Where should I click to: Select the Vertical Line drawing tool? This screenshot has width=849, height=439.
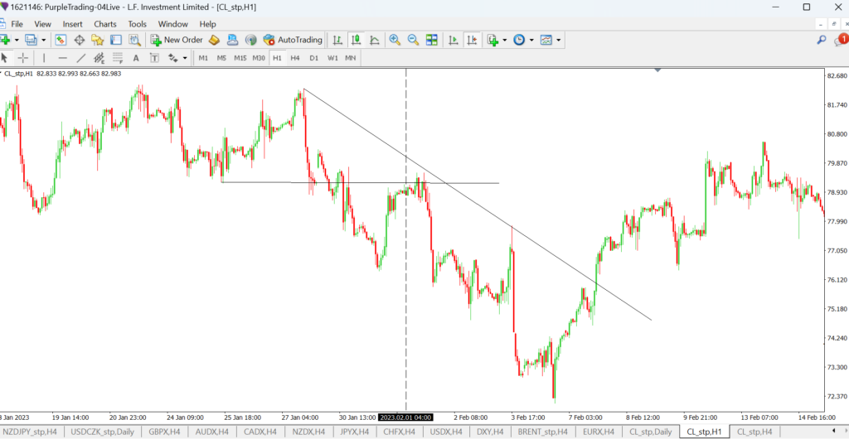44,58
